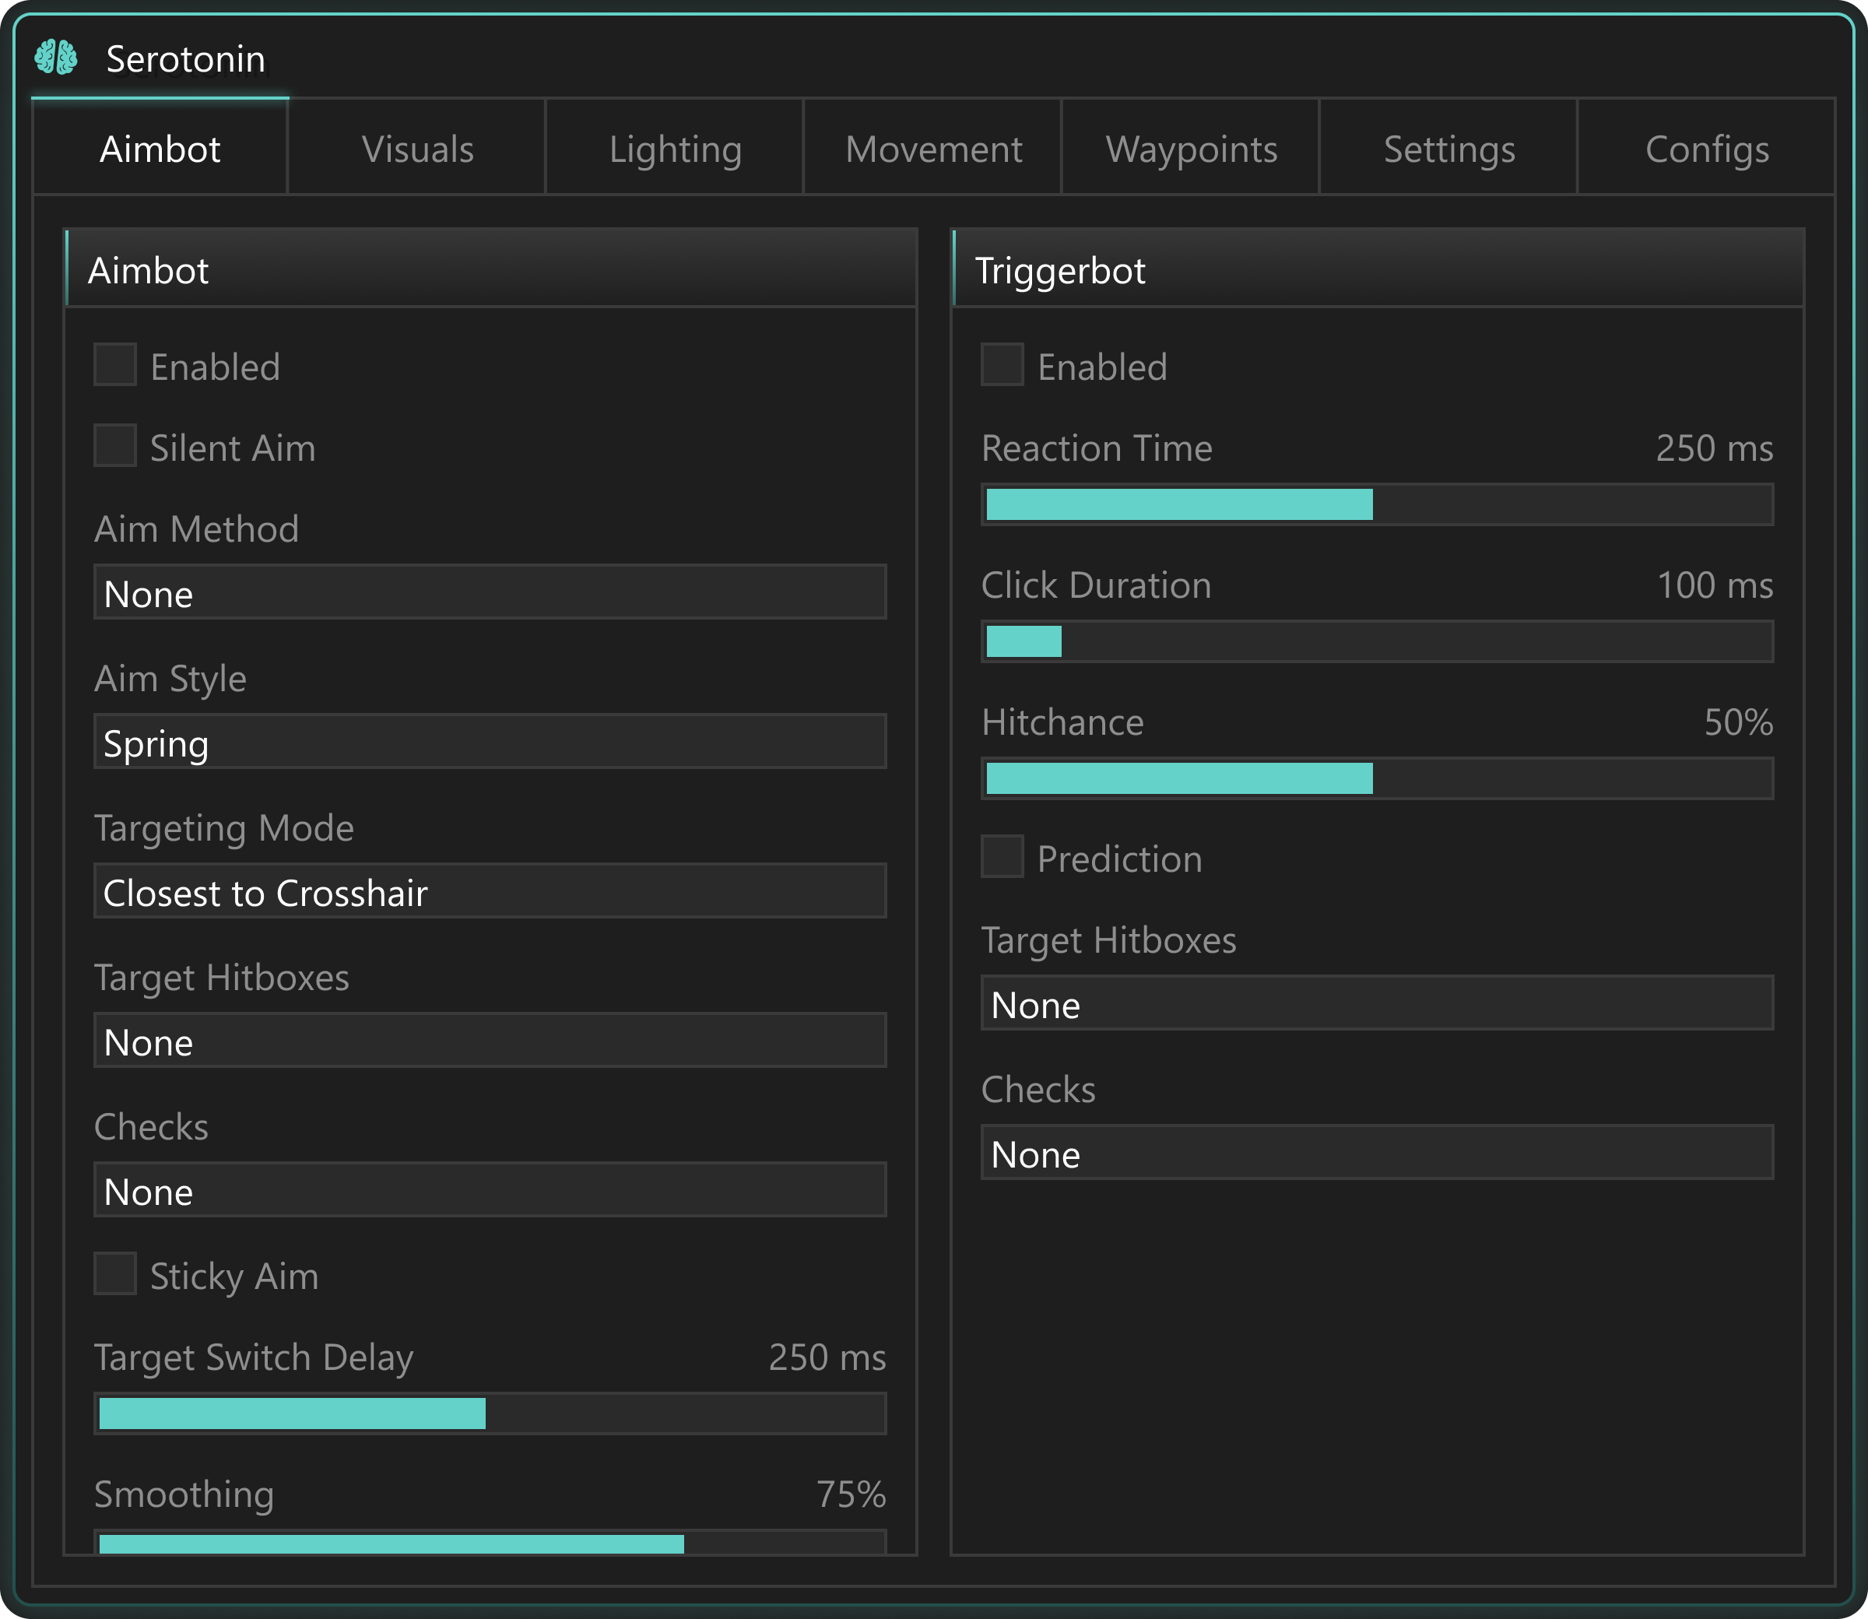The image size is (1868, 1619).
Task: Click the 75% Smoothing value
Action: [851, 1495]
